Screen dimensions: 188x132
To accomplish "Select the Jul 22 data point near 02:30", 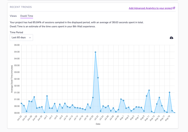I will [x=98, y=78].
